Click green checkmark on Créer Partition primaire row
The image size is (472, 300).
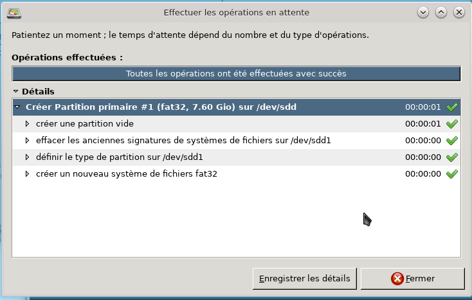451,107
